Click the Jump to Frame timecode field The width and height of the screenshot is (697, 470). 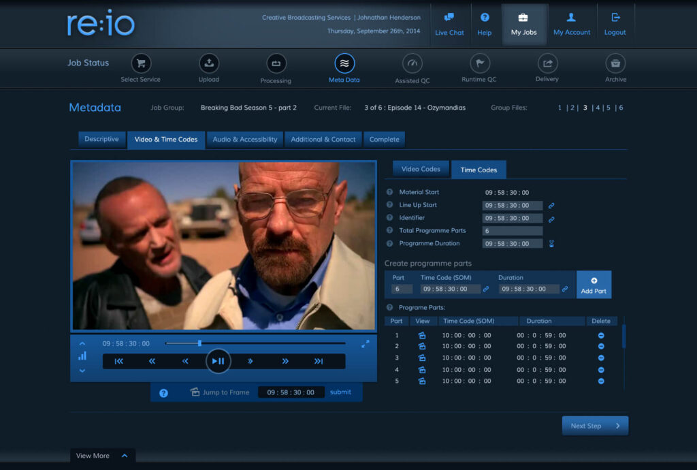coord(291,392)
